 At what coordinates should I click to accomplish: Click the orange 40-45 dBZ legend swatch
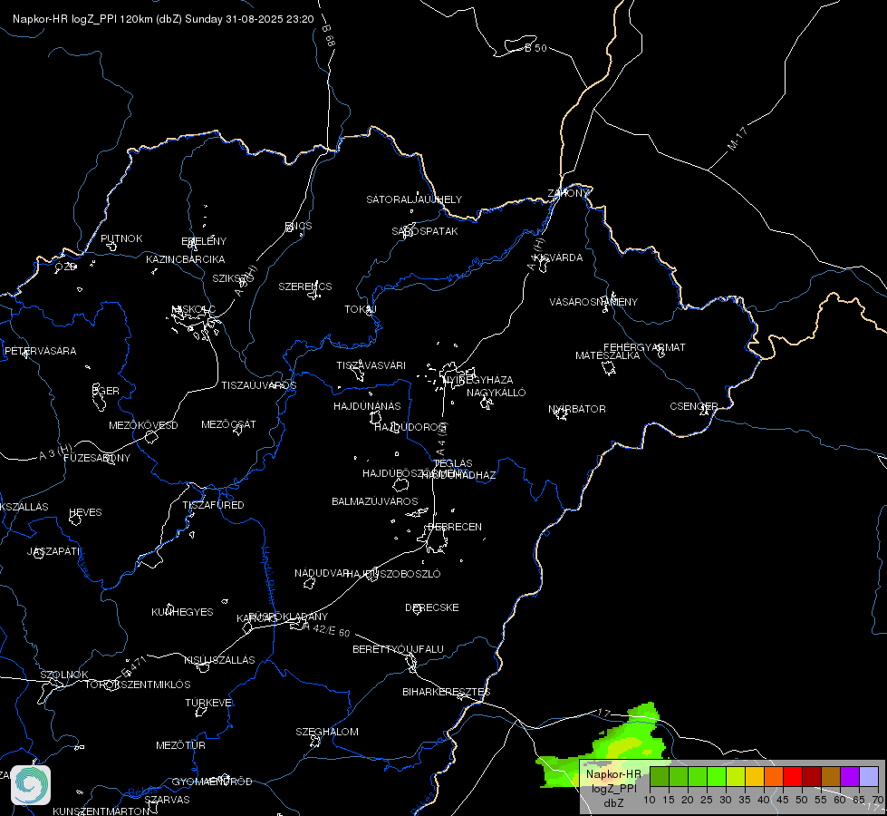click(x=774, y=776)
